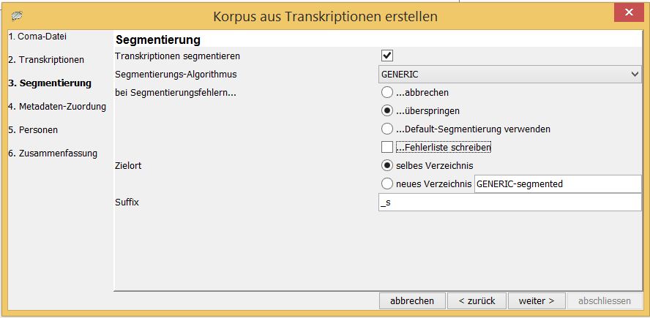Open the Segmentierungs-Algorithmus GENERIC dropdown
This screenshot has width=650, height=318.
pos(510,75)
